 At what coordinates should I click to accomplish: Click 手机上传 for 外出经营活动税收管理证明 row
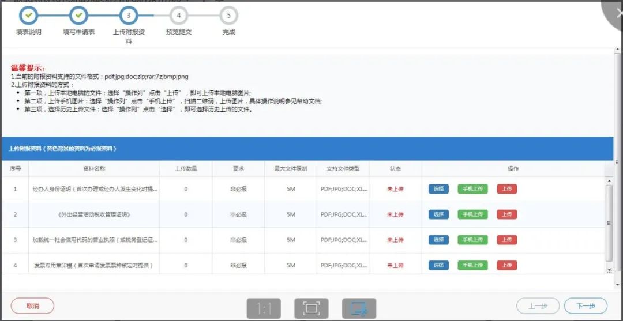472,214
